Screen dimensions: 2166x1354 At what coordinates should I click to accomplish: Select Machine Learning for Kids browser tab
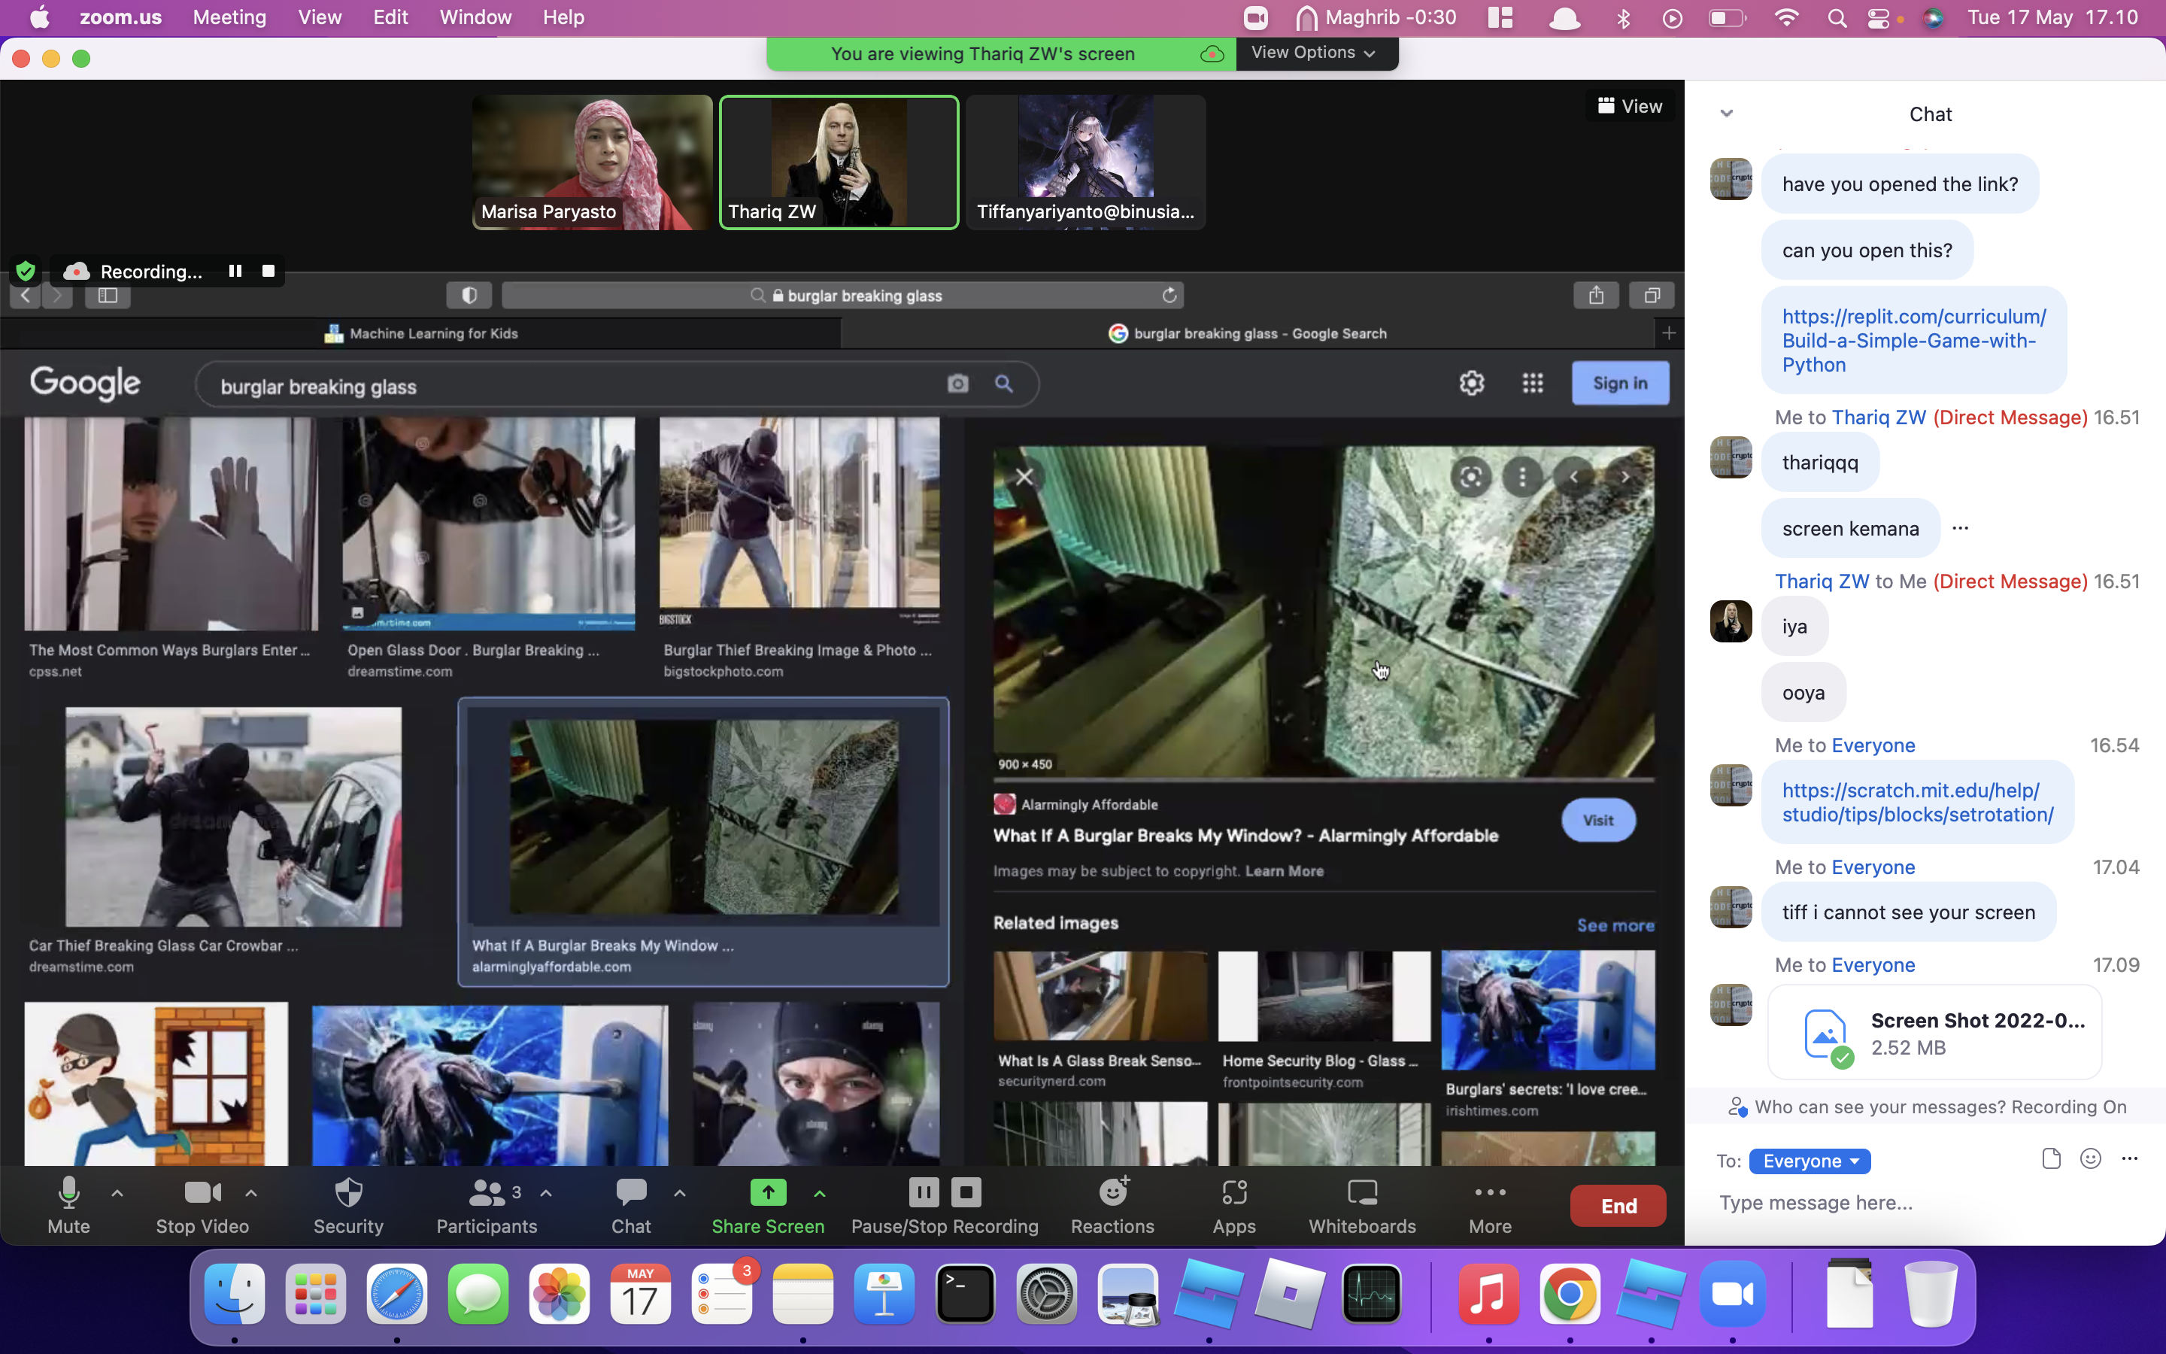click(x=420, y=333)
